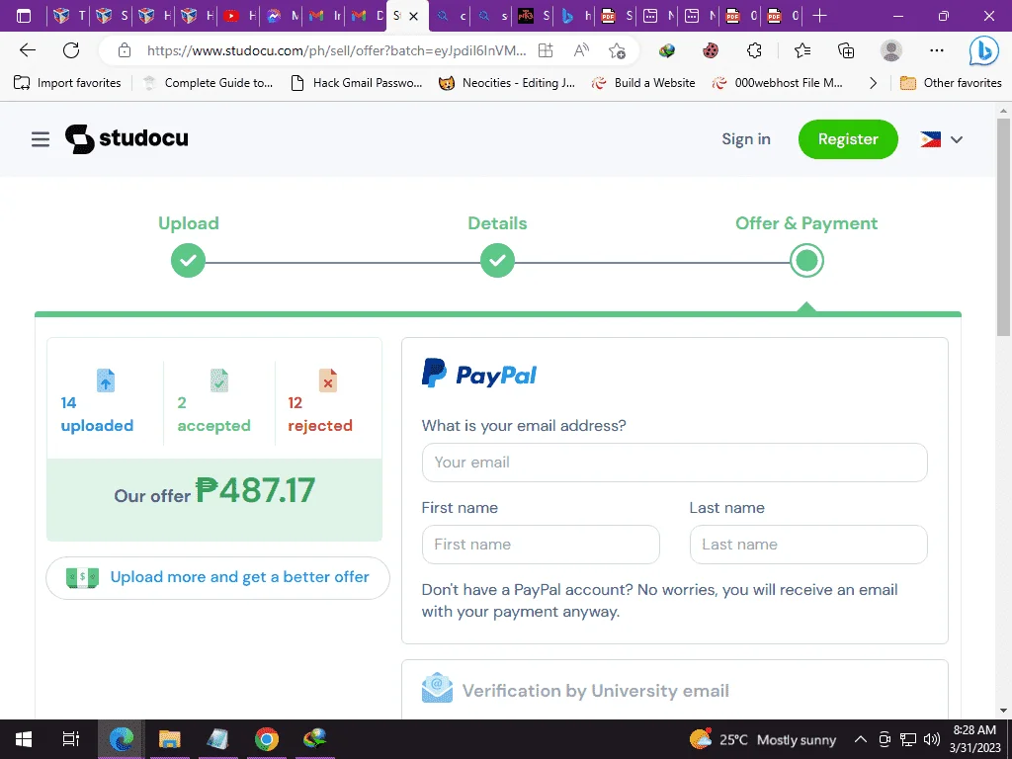Open File Explorer from the taskbar

(x=170, y=739)
